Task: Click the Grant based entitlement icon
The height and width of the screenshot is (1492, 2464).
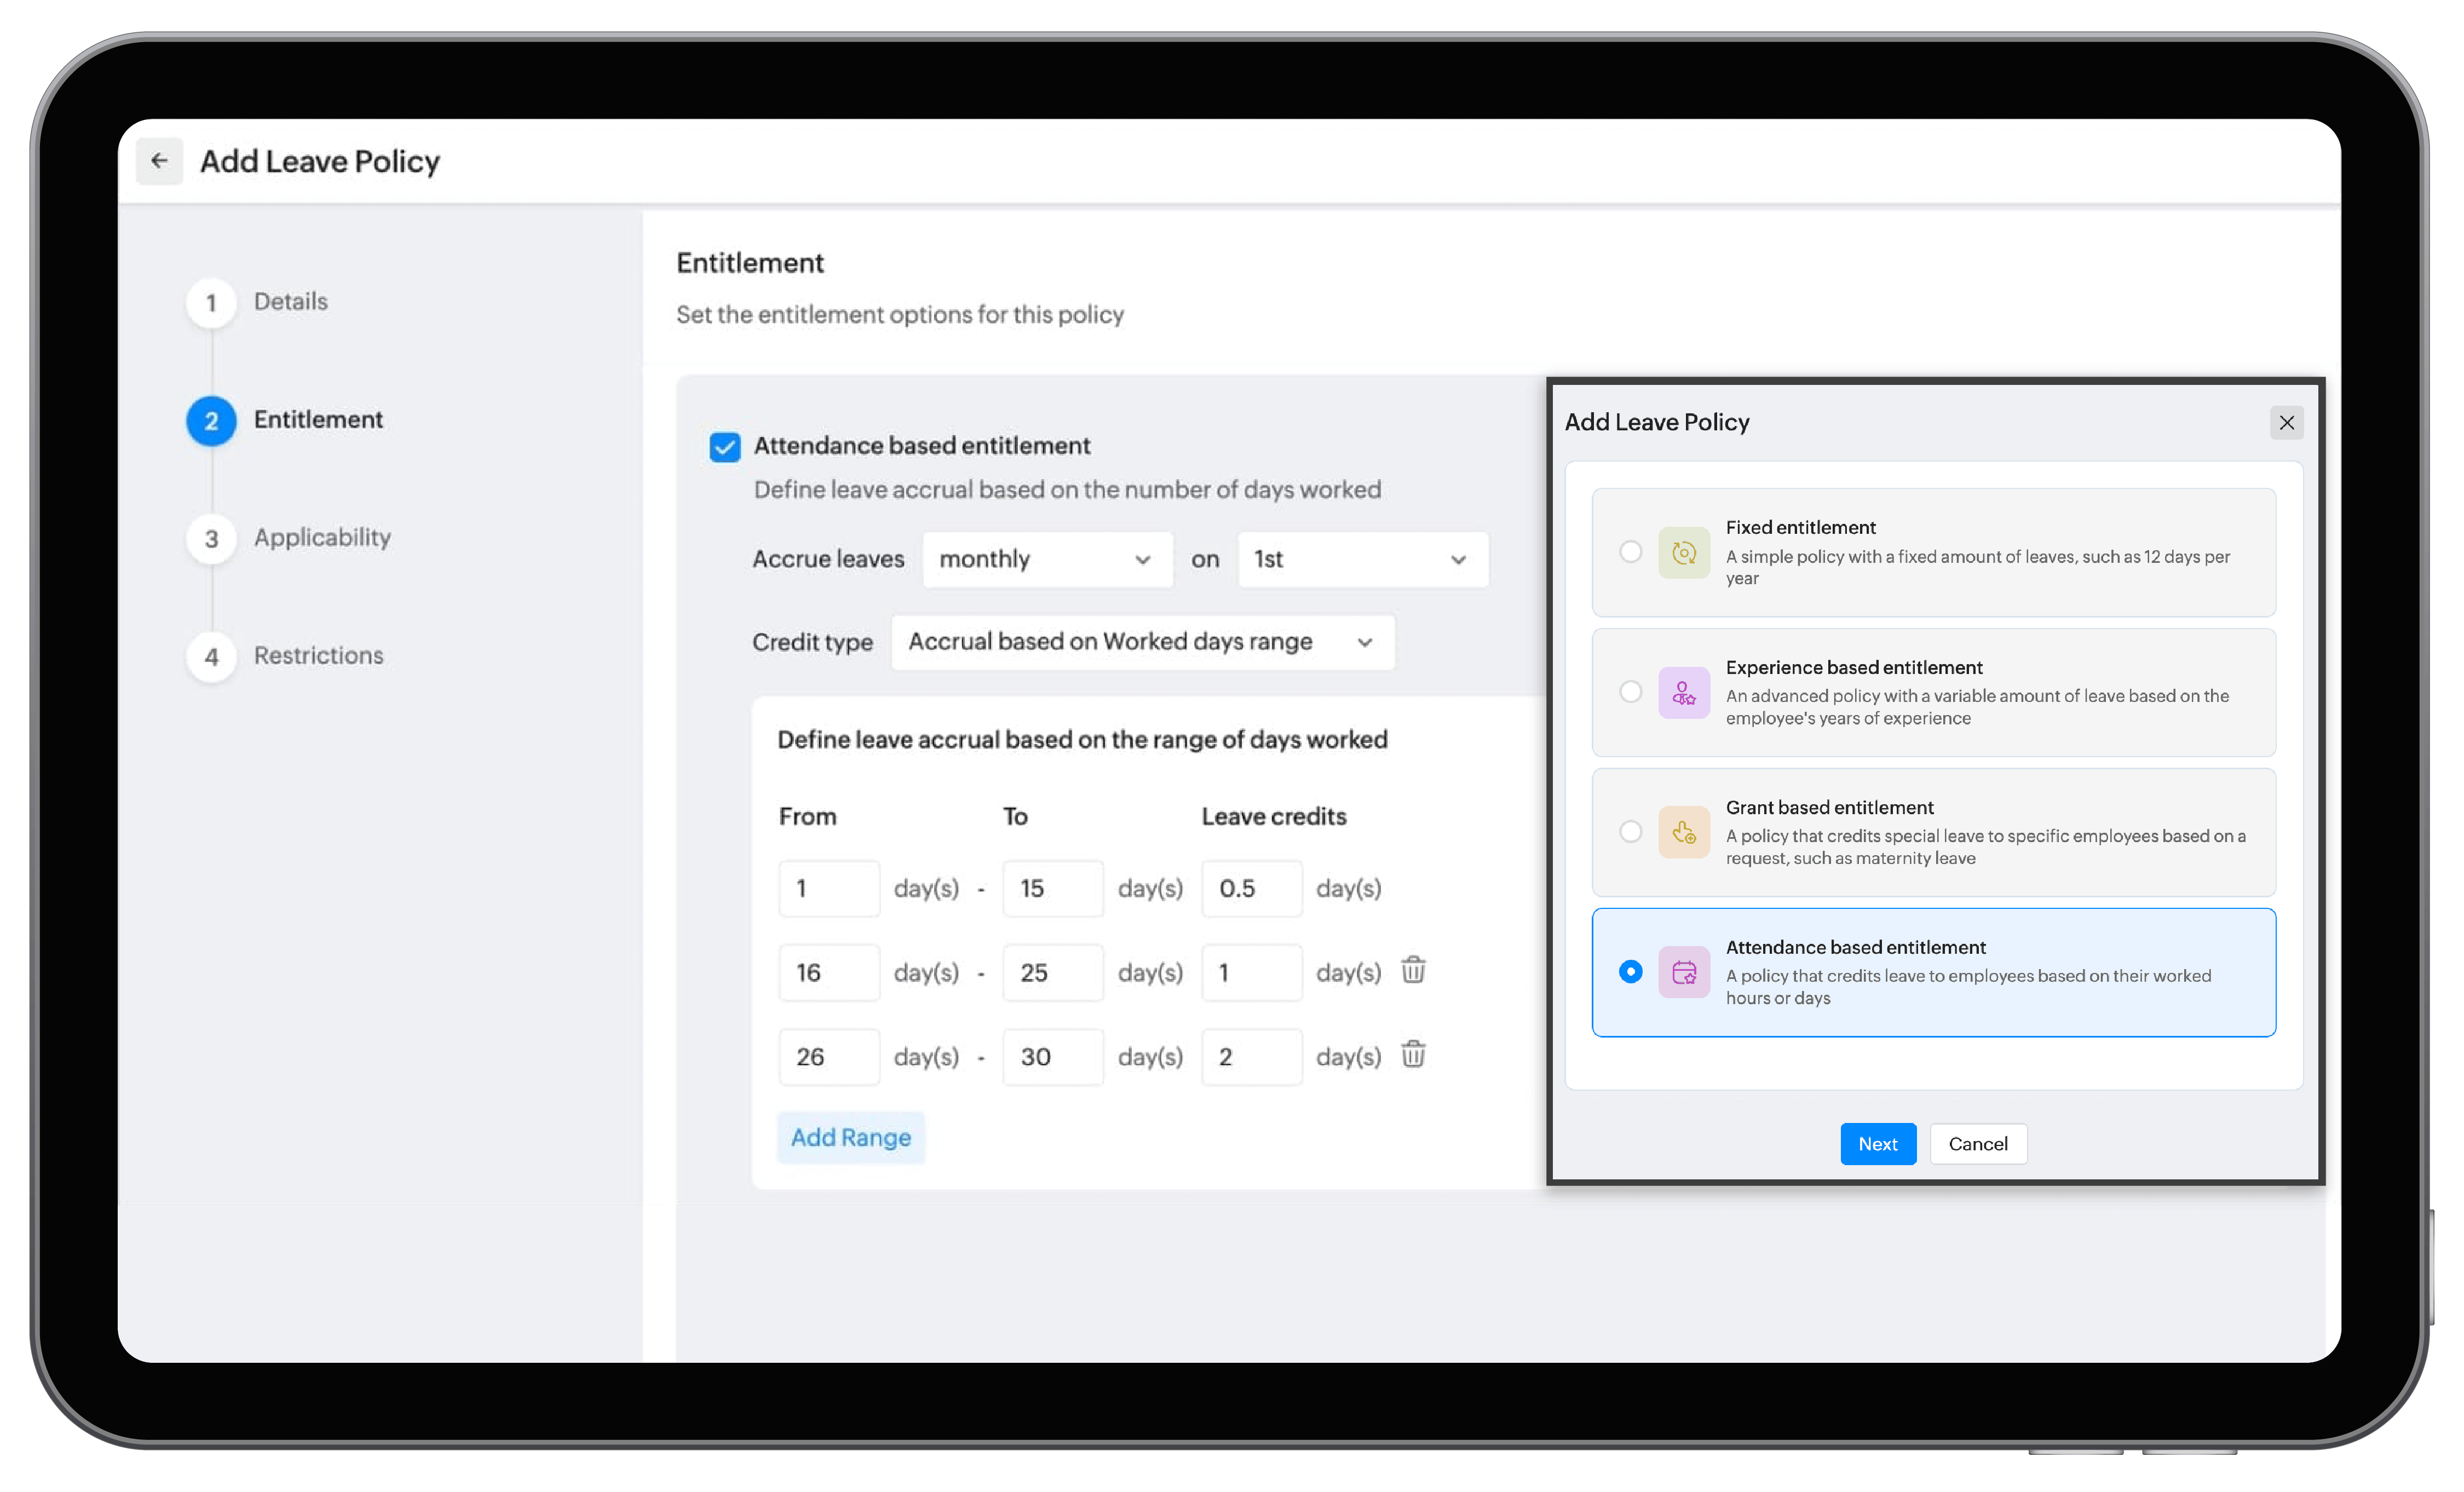Action: click(1684, 831)
